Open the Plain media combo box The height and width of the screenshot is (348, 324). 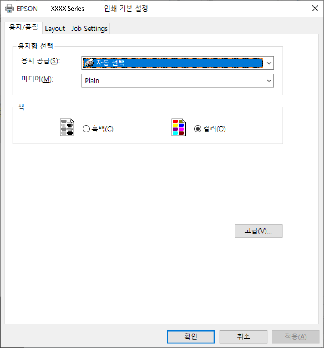coord(178,81)
